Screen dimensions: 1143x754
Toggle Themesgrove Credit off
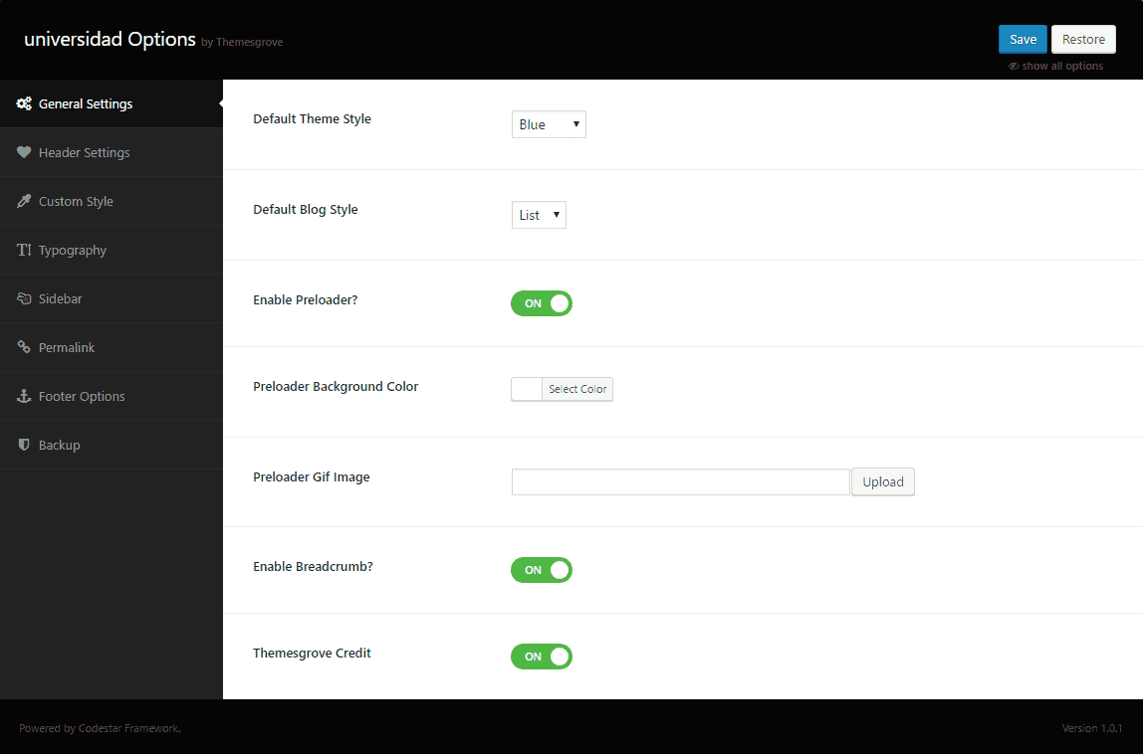pos(542,657)
